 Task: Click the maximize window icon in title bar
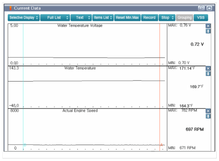[x=209, y=8]
